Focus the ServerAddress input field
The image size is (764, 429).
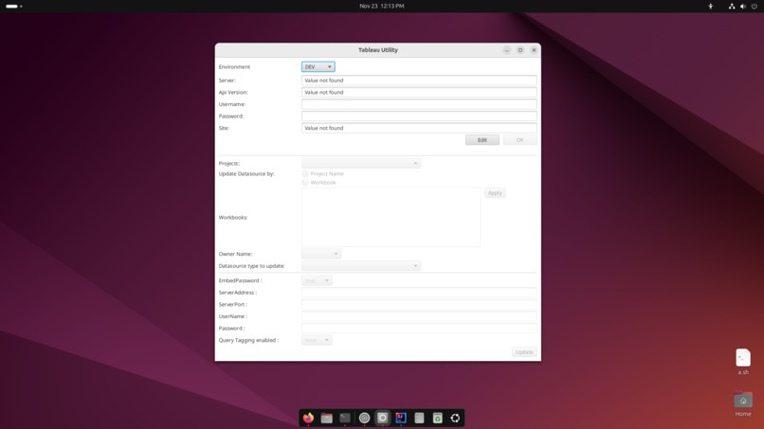pos(419,293)
